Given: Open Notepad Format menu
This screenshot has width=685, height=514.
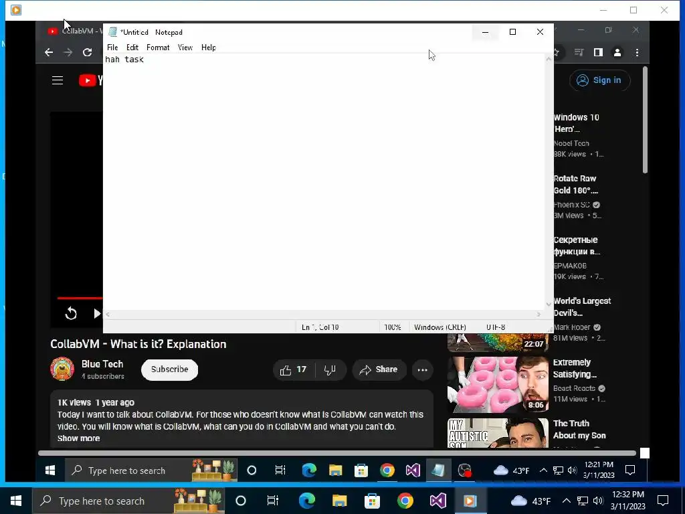Looking at the screenshot, I should (158, 48).
